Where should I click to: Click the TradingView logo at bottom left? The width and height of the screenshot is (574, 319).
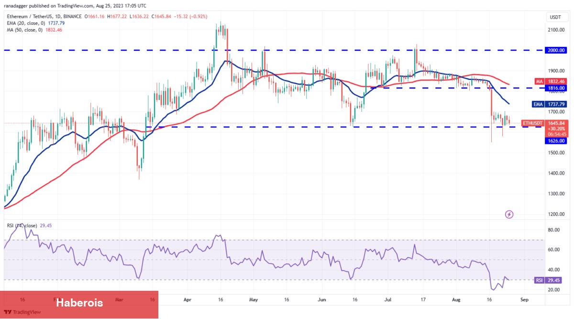point(22,312)
